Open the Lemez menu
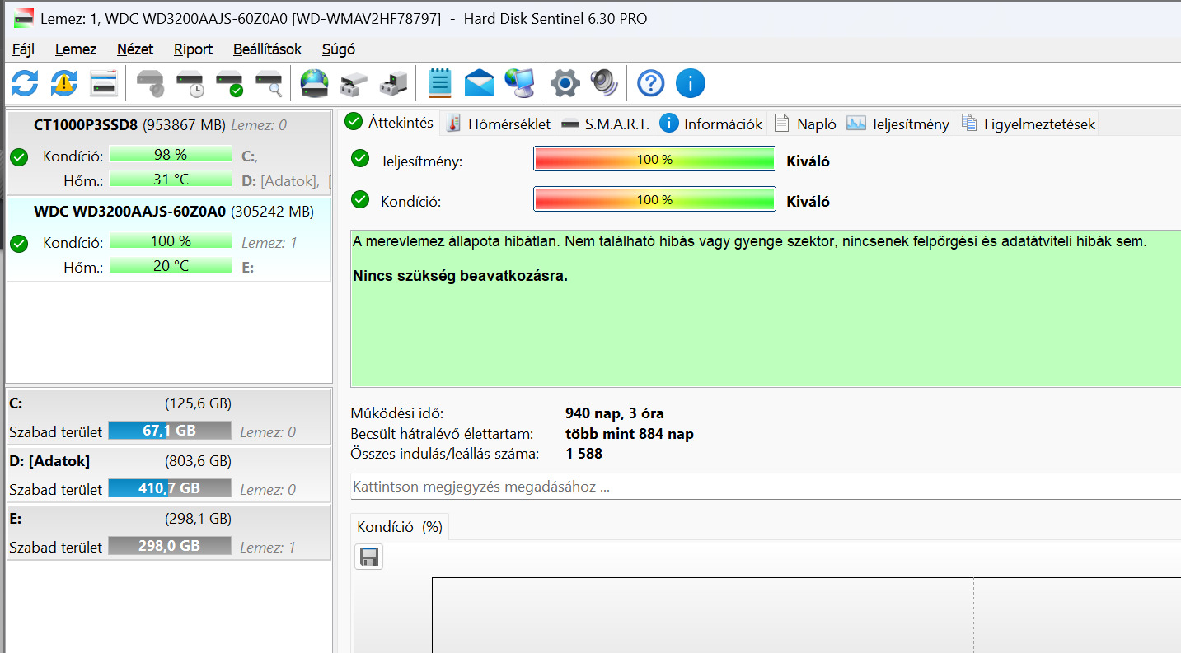Image resolution: width=1181 pixels, height=653 pixels. pyautogui.click(x=76, y=49)
